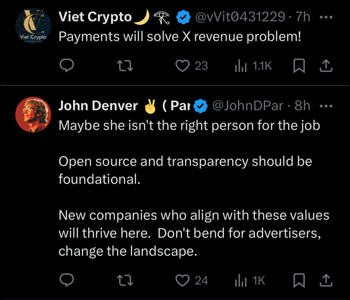Like John Denver's post with 24 likes
350x300 pixels.
[x=183, y=280]
